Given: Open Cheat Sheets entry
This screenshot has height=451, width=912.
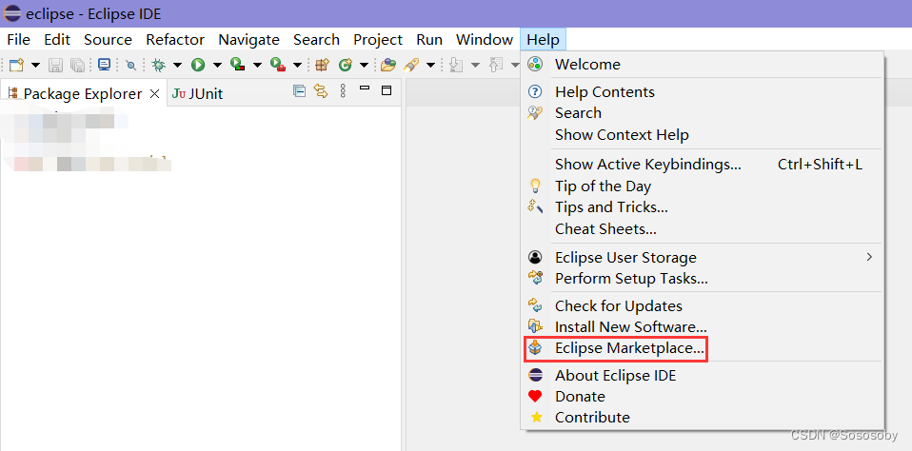Looking at the screenshot, I should (703, 229).
